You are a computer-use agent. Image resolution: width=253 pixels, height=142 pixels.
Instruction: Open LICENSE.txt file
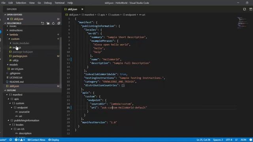coord(16,77)
